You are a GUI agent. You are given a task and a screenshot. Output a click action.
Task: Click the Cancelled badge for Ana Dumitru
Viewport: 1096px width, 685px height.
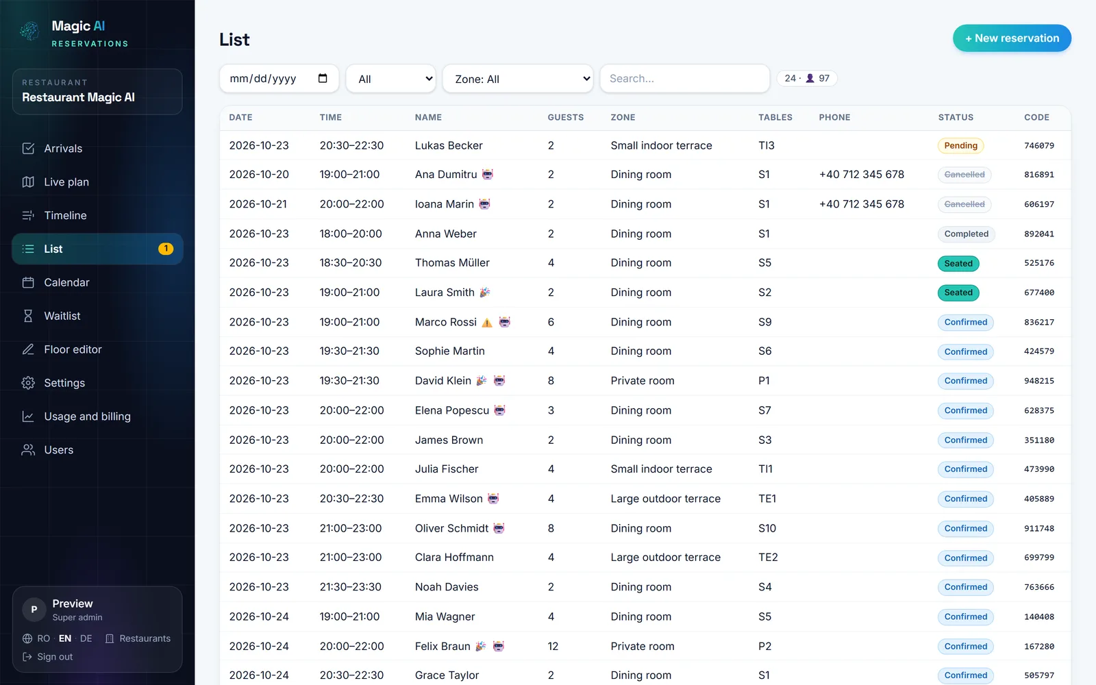pyautogui.click(x=964, y=175)
